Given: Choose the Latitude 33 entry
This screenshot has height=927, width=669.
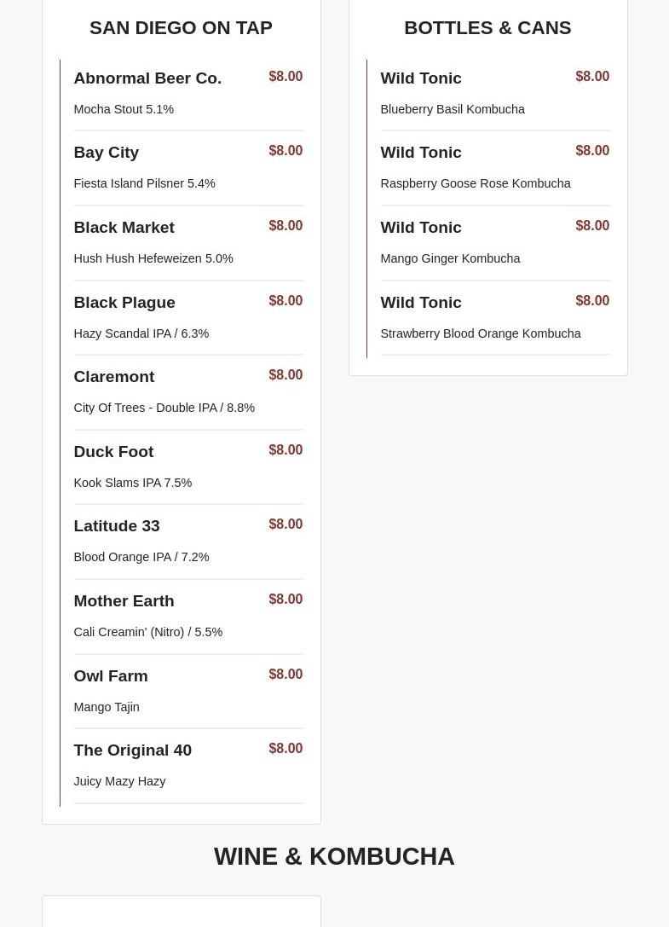Looking at the screenshot, I should click(x=116, y=526).
